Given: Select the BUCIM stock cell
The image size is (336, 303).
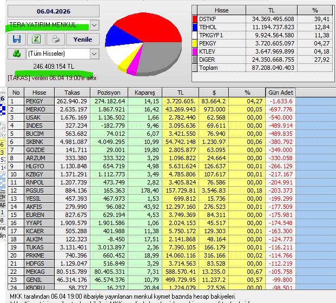Looking at the screenshot, I should pyautogui.click(x=39, y=134).
